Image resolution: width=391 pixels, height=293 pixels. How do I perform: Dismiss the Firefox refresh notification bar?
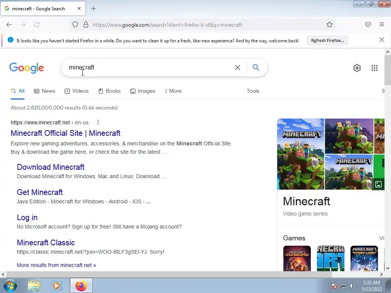[x=381, y=40]
